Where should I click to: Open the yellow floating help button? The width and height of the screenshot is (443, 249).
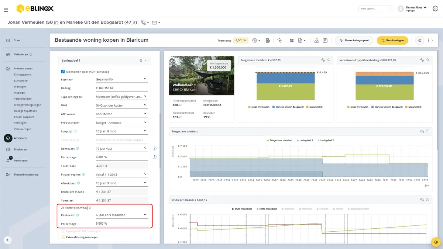point(436,242)
